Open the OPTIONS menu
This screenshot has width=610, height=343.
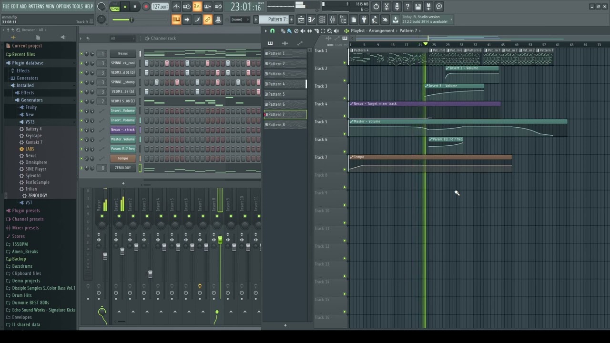pos(63,6)
